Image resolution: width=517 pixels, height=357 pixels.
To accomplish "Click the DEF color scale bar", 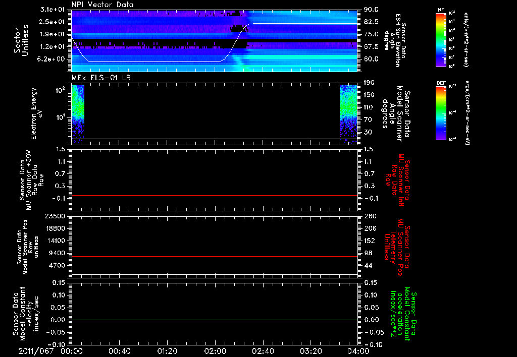I will 441,113.
